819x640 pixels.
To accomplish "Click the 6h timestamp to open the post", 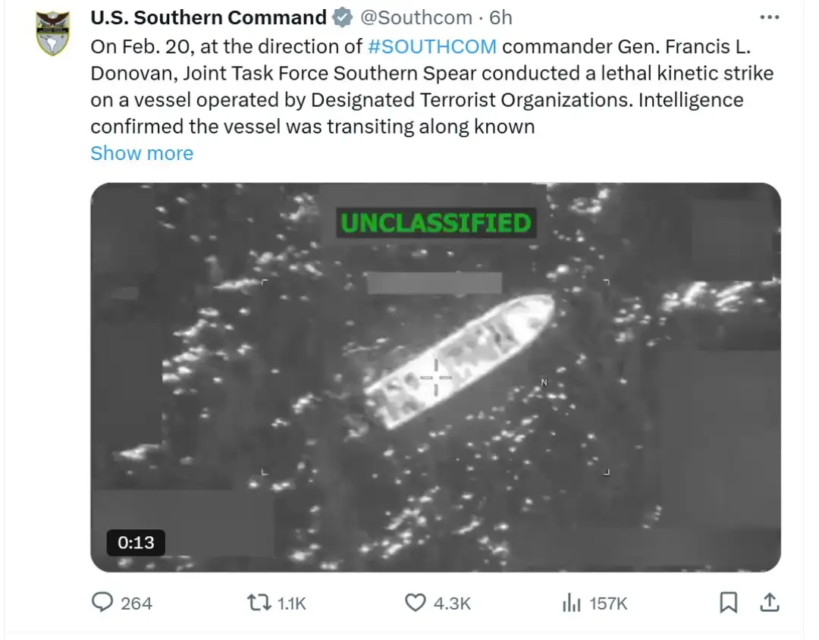I will (x=500, y=17).
